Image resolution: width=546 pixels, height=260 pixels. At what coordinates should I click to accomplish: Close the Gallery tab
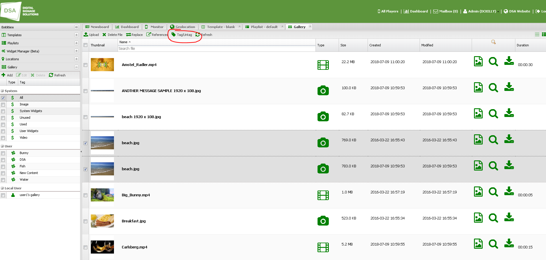click(310, 26)
